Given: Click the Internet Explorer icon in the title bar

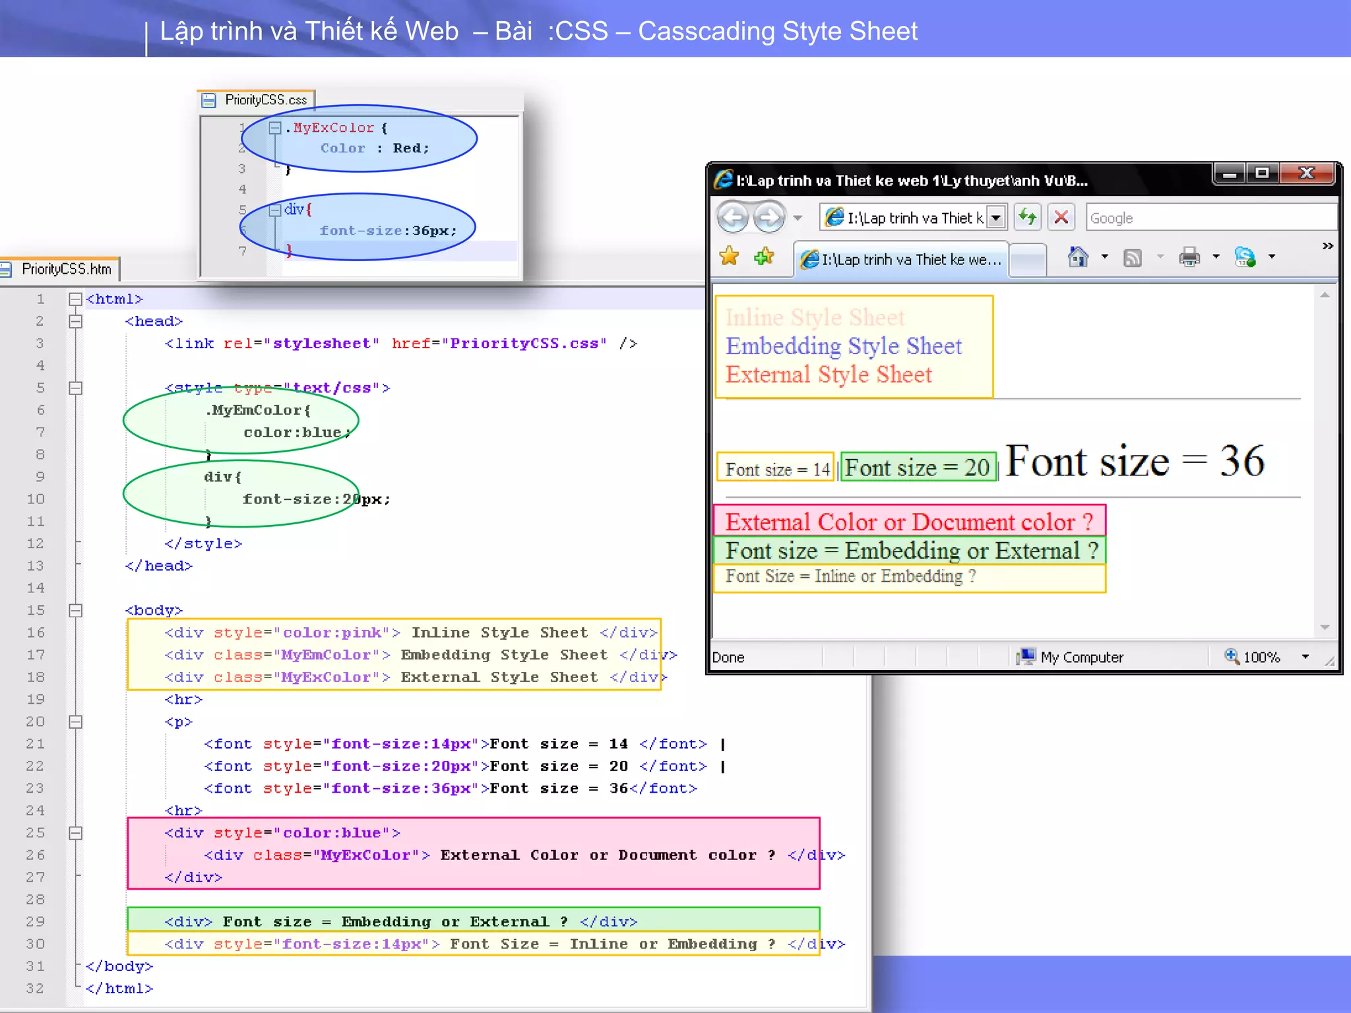Looking at the screenshot, I should click(724, 179).
